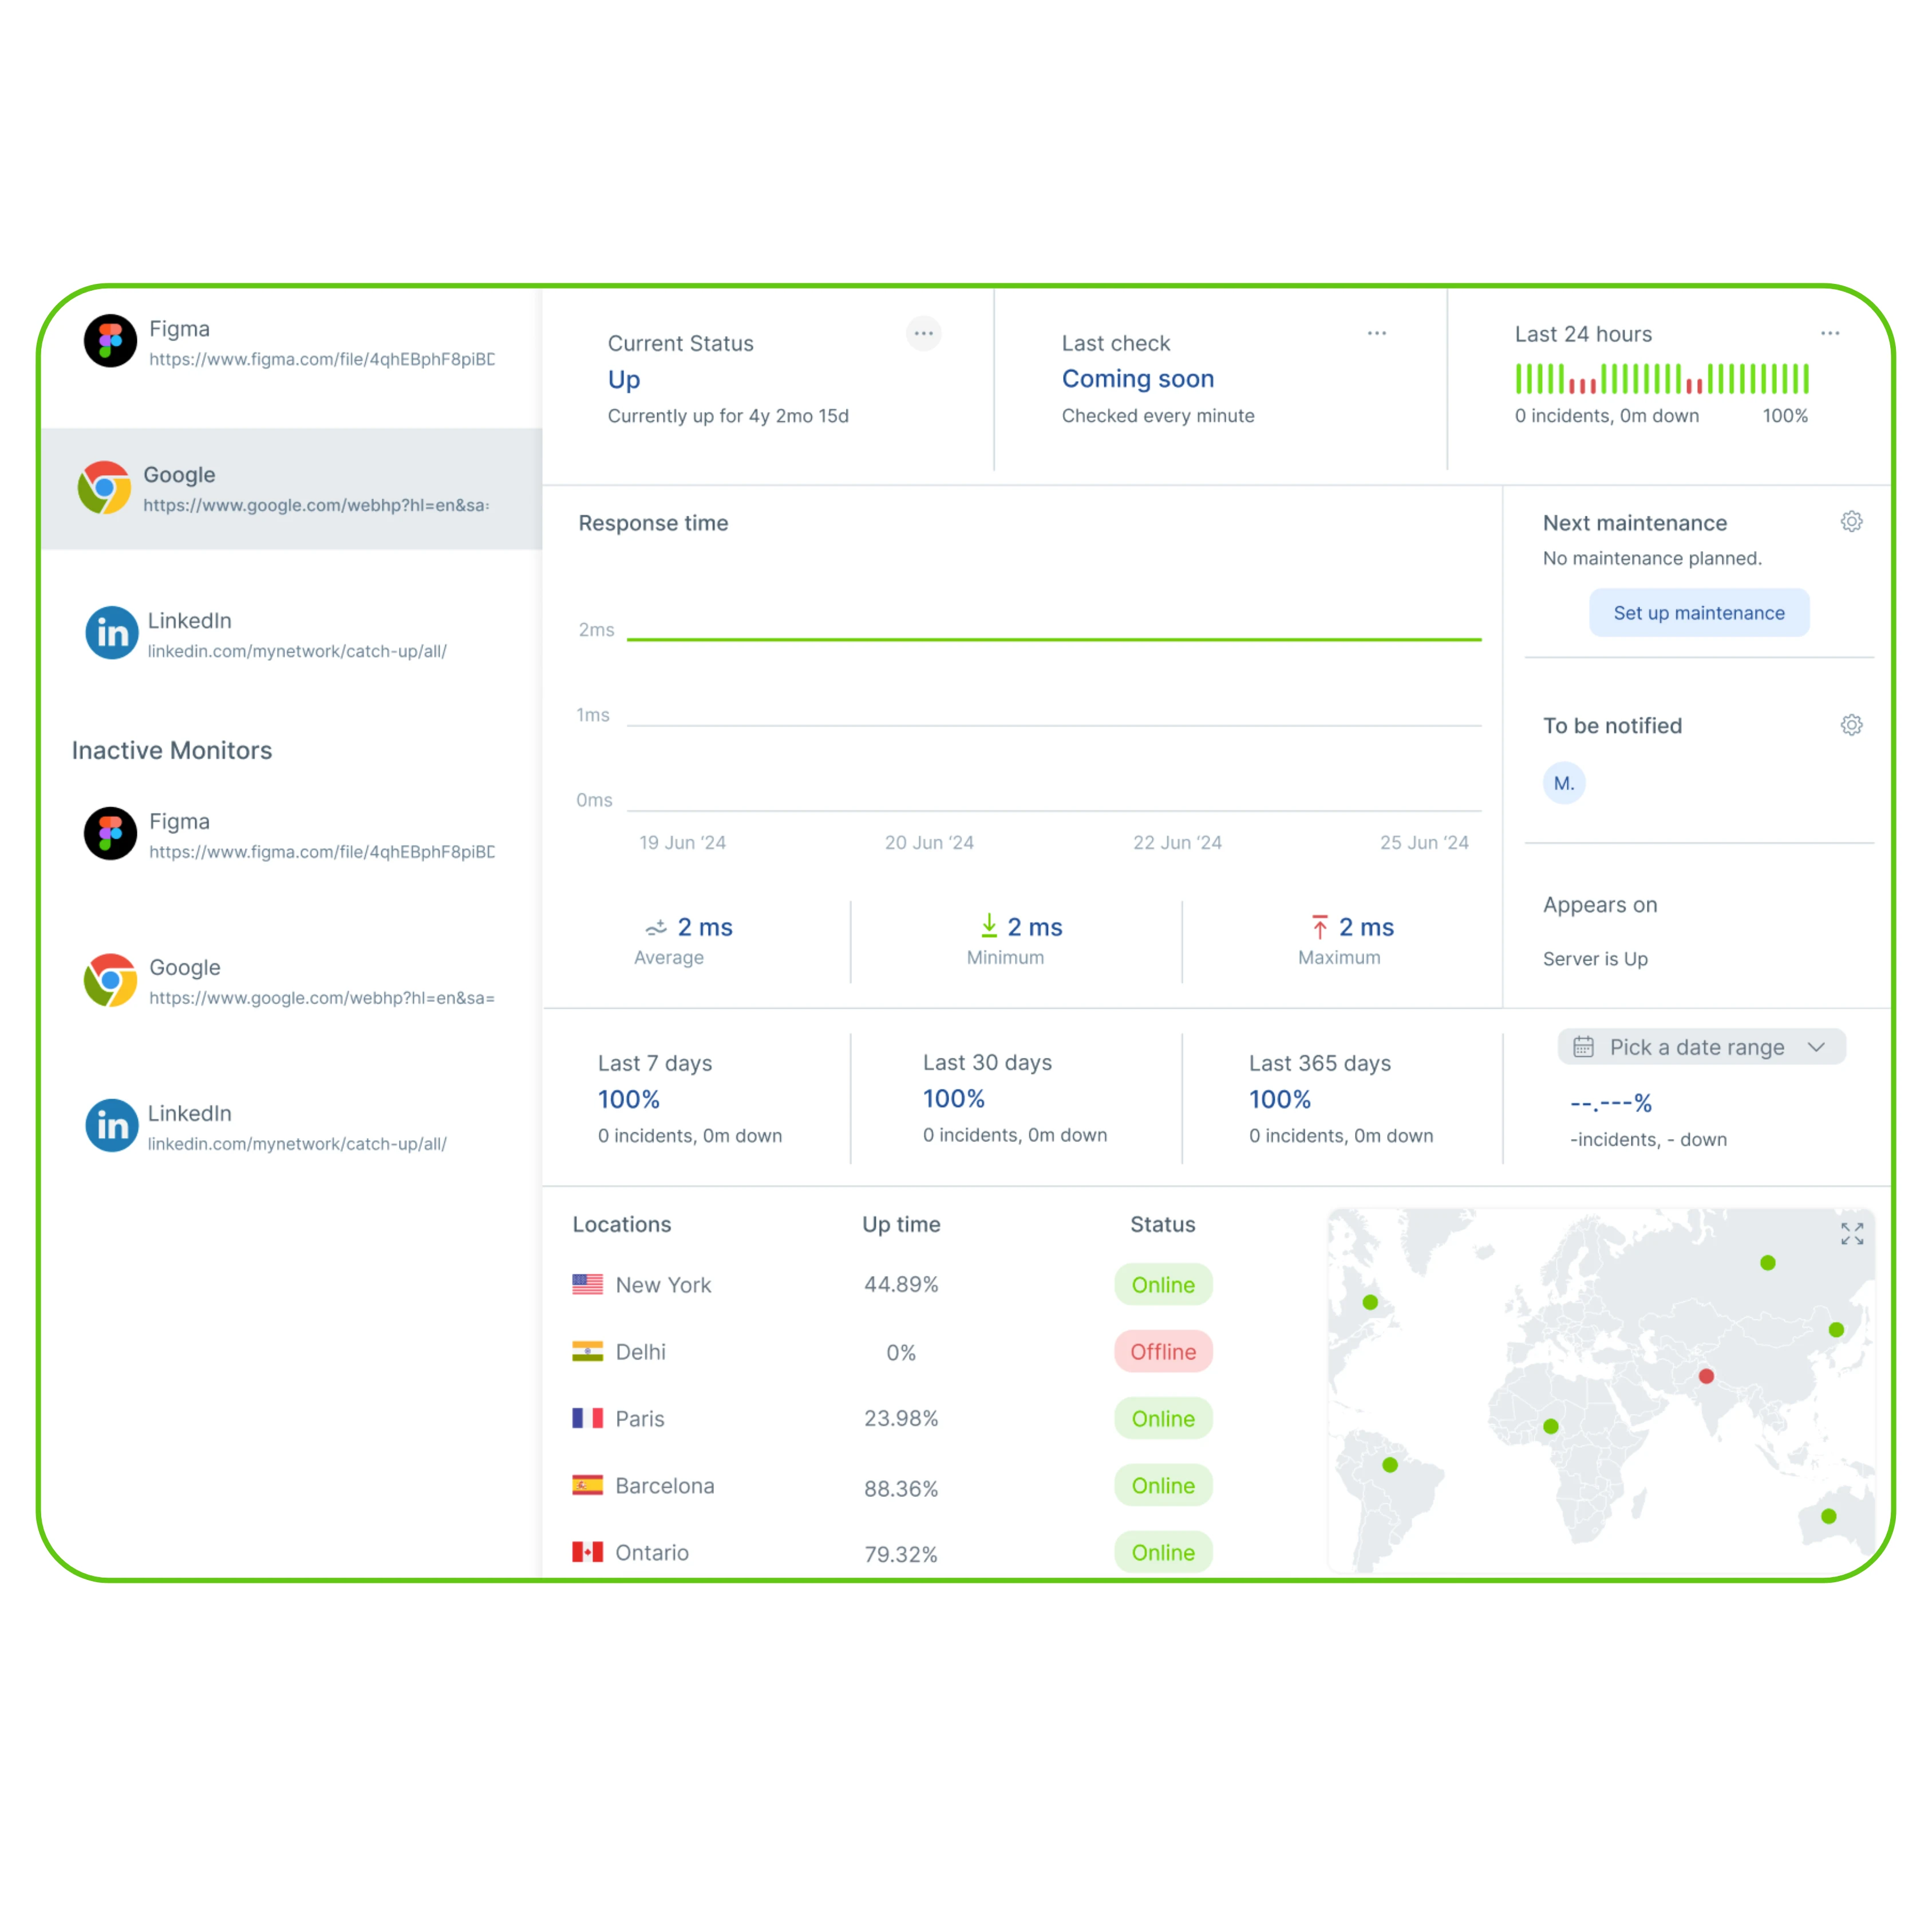The image size is (1932, 1932).
Task: Open the Pick a date range dropdown
Action: click(x=1700, y=1046)
